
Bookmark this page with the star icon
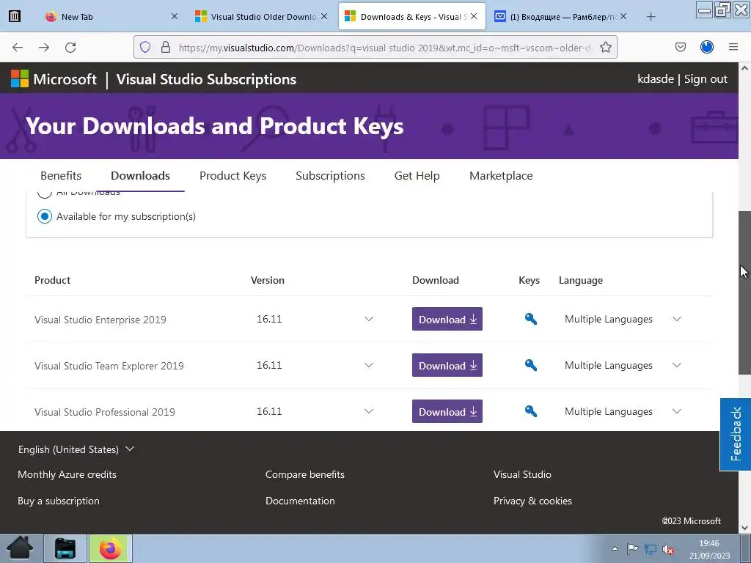(605, 48)
